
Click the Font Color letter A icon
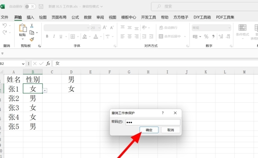[96, 36]
